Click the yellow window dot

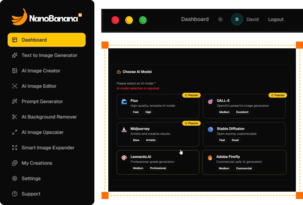(x=129, y=20)
